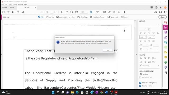169x95 pixels.
Task: Open the Fill & Sign sidebar tool
Action: pos(166,37)
